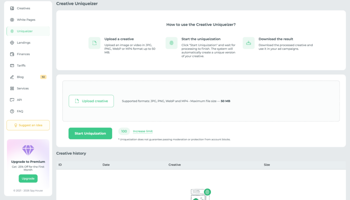The image size is (350, 200).
Task: Select the White Pages globe icon
Action: (x=12, y=19)
